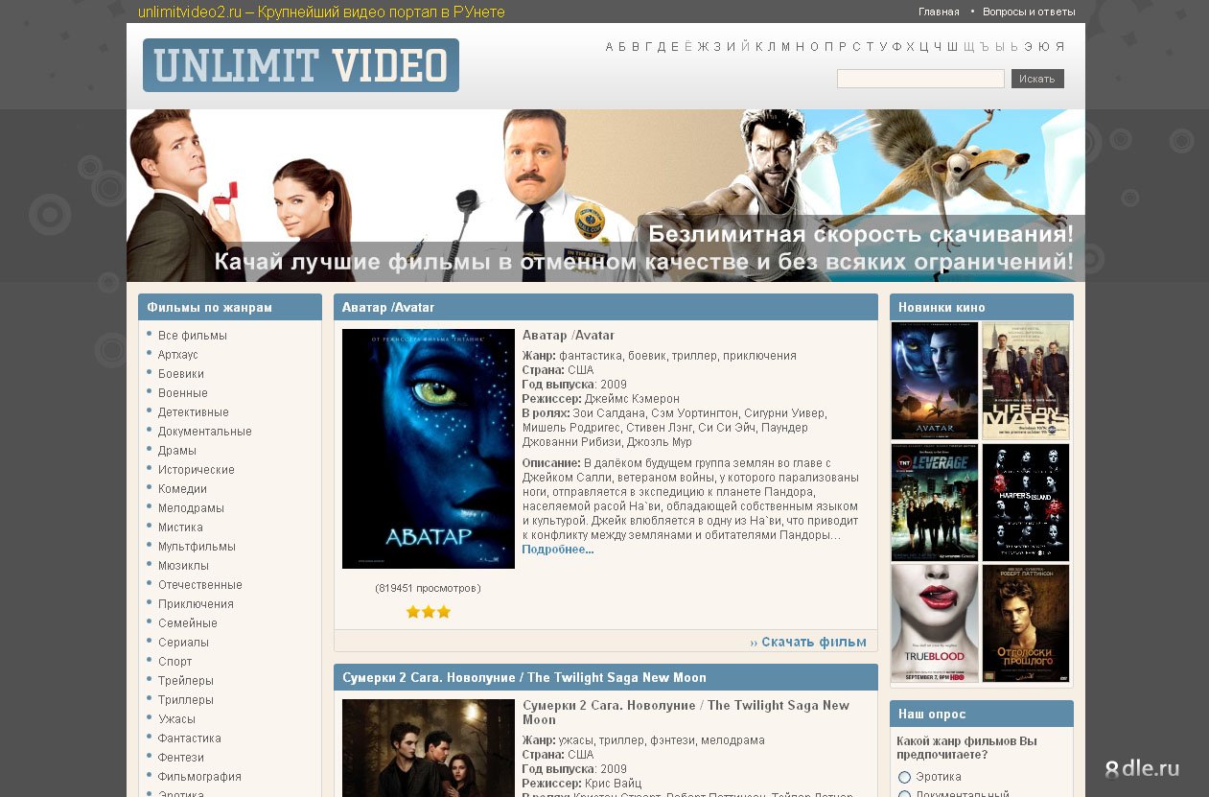Image resolution: width=1209 pixels, height=797 pixels.
Task: Focus the search input field
Action: pyautogui.click(x=920, y=79)
